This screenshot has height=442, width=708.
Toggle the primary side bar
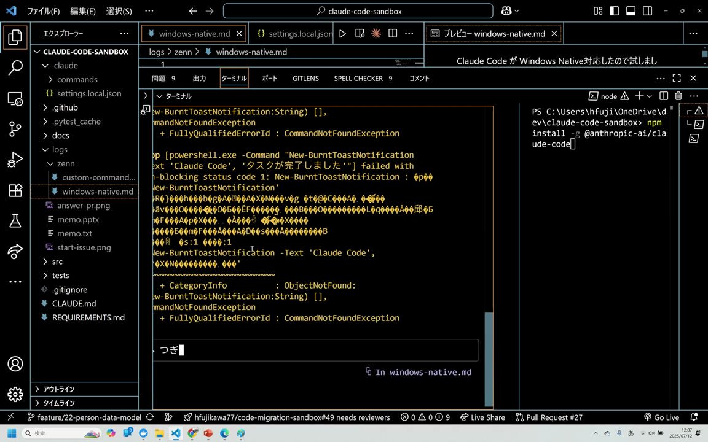coord(614,11)
